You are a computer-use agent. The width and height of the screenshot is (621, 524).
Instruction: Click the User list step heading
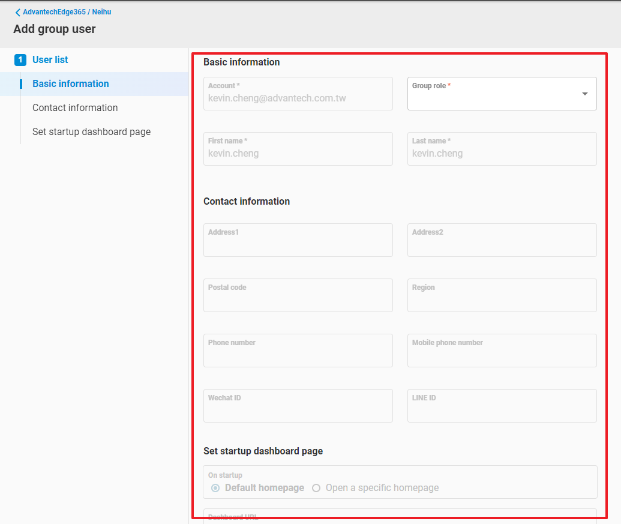tap(50, 60)
